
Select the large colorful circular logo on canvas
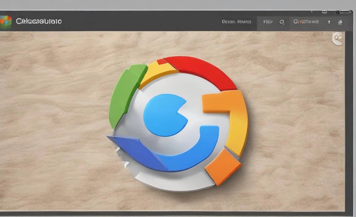click(178, 124)
